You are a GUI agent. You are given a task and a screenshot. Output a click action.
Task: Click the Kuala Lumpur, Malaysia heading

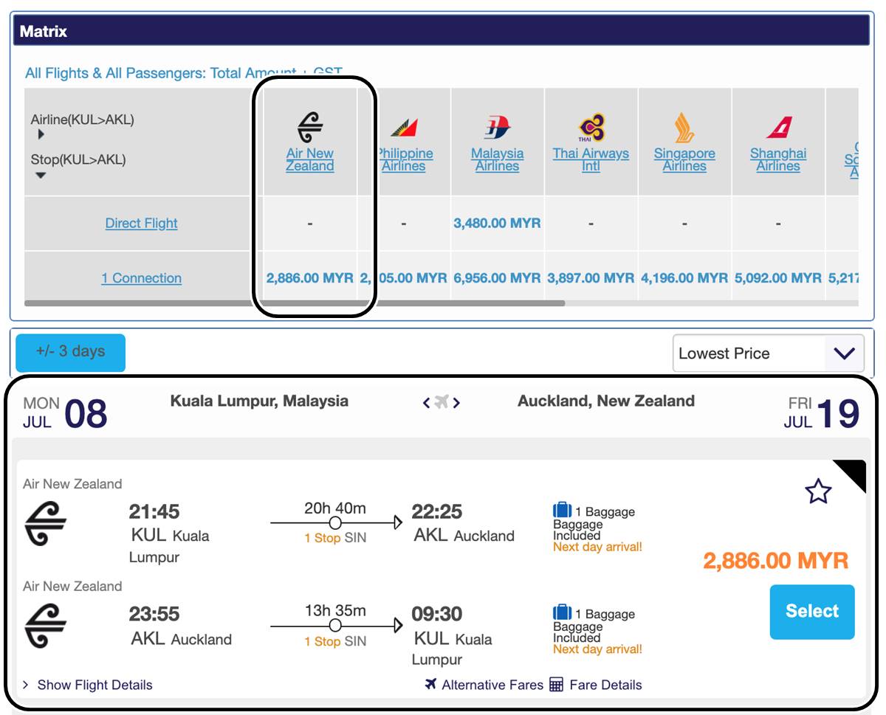tap(259, 401)
